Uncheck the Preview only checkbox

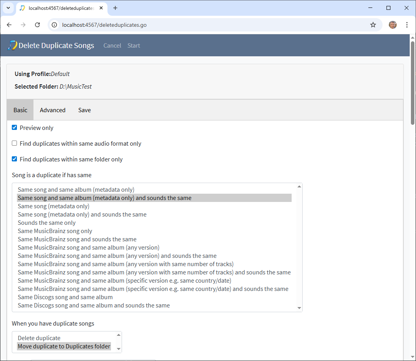(15, 128)
